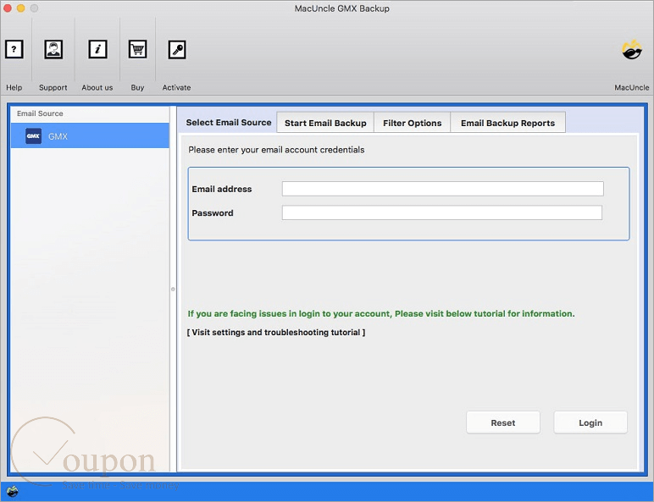Image resolution: width=654 pixels, height=502 pixels.
Task: Click the Help label in toolbar
Action: (14, 87)
